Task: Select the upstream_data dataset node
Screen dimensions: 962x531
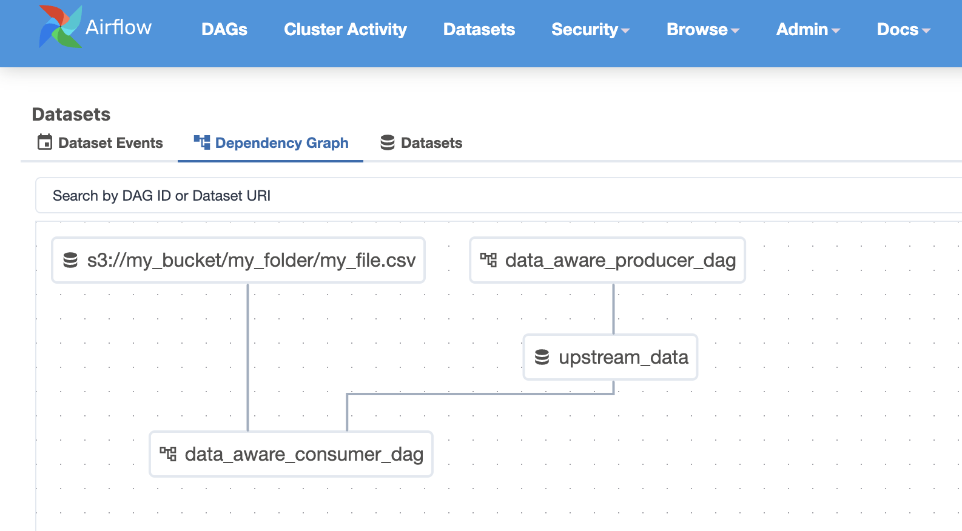Action: click(x=610, y=357)
